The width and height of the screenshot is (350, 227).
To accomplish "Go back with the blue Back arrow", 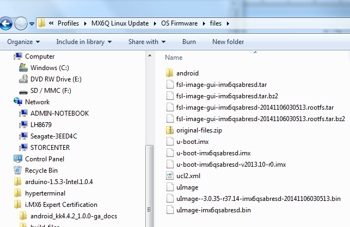I will pyautogui.click(x=6, y=23).
